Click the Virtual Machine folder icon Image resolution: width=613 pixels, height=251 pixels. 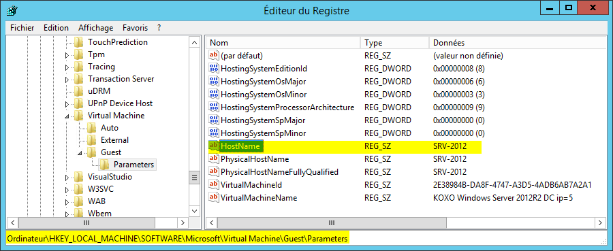click(x=79, y=116)
